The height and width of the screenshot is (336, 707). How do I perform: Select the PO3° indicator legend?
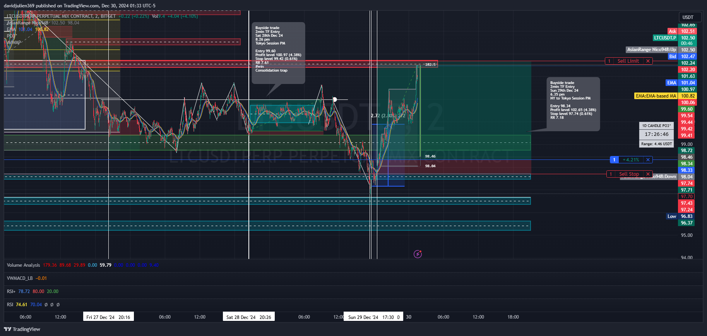12,36
